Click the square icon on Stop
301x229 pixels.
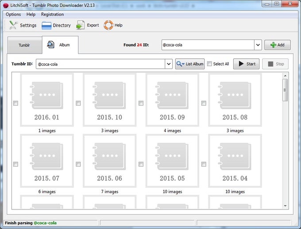[x=270, y=64]
